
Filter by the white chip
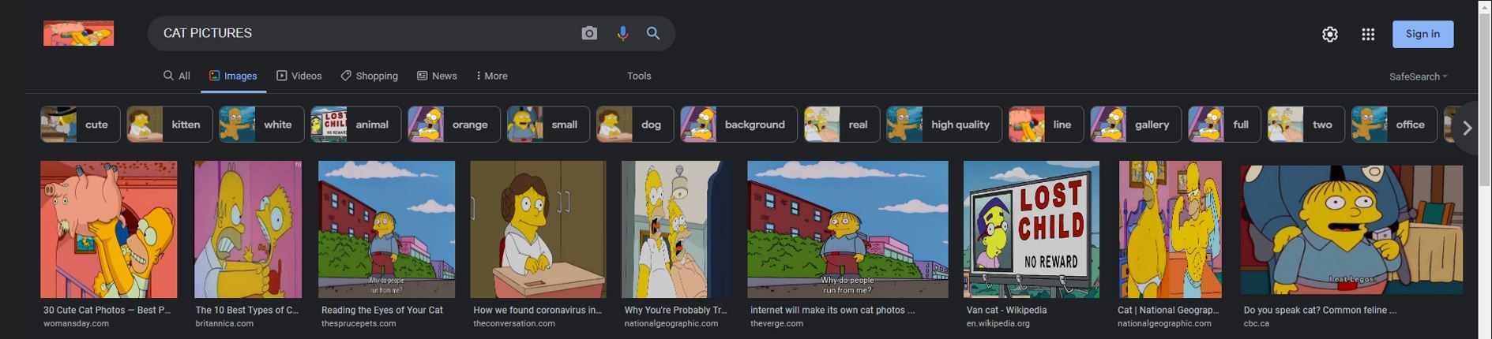pos(261,125)
